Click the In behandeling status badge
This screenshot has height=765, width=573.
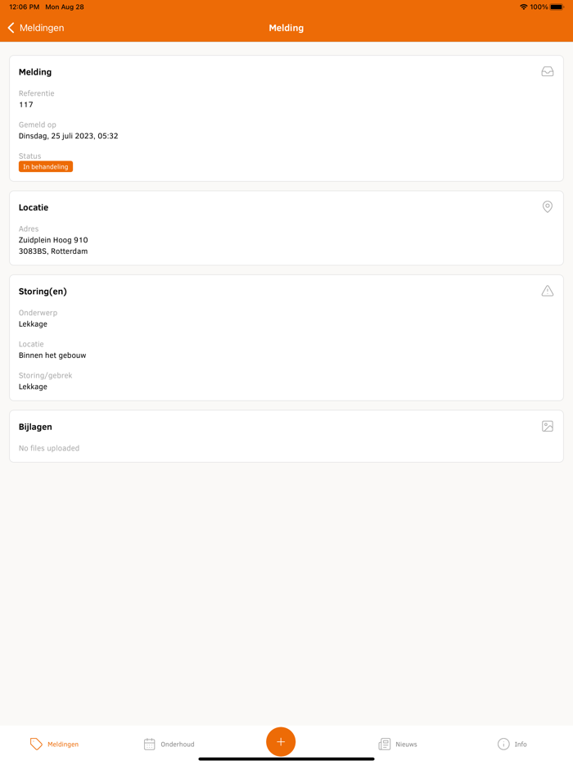45,166
